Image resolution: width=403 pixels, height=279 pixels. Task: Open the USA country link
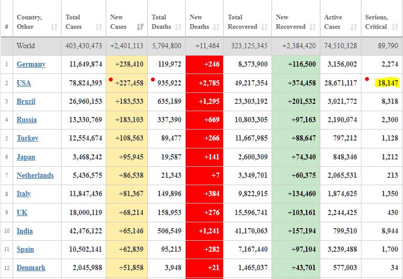pos(24,83)
